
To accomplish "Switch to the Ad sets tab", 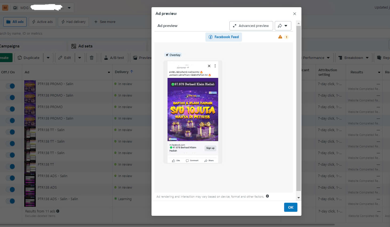I will (82, 46).
